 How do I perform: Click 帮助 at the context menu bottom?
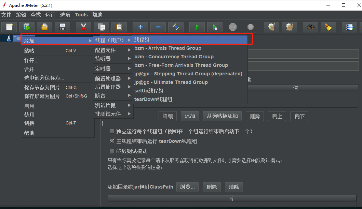[x=58, y=133]
